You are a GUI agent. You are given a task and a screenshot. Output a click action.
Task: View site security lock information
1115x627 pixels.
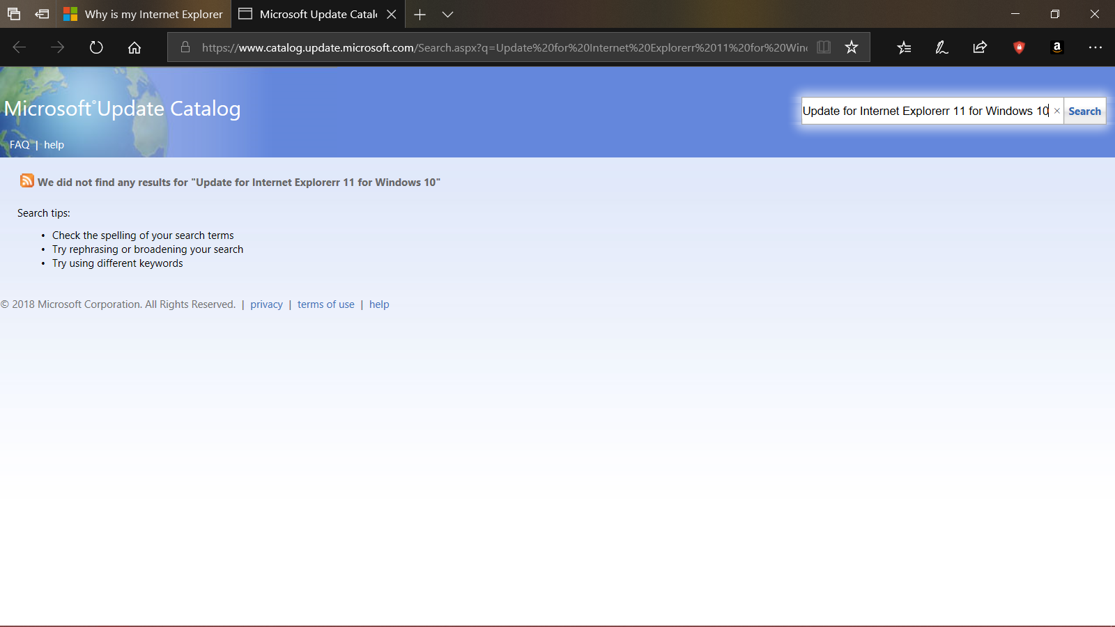[185, 47]
